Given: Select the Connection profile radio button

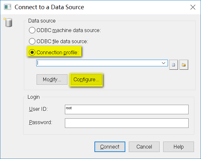Looking at the screenshot, I should click(32, 52).
